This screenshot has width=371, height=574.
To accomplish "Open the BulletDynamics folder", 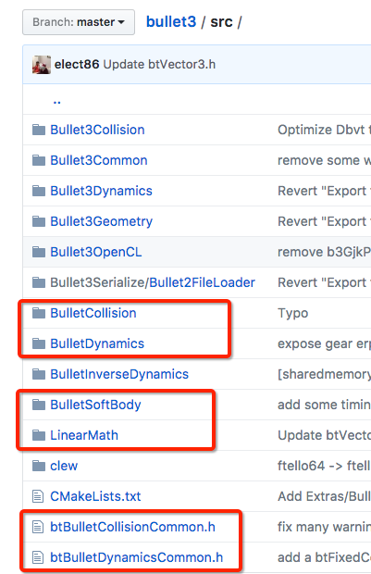I will [x=97, y=343].
